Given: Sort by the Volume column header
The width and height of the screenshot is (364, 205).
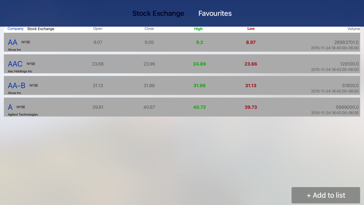Looking at the screenshot, I should (x=353, y=29).
